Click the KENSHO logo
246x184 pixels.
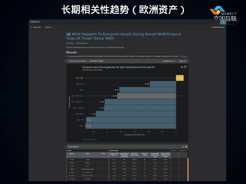[x=35, y=22]
